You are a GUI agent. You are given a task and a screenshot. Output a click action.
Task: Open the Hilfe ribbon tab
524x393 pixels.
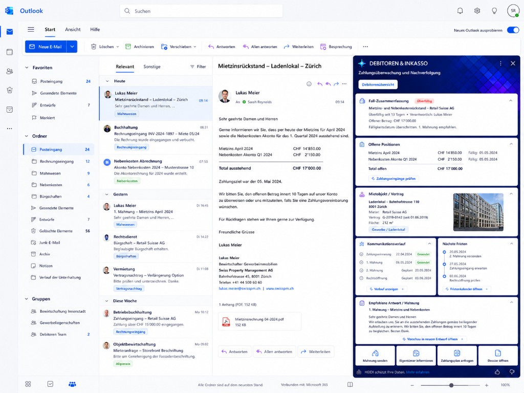coord(95,29)
